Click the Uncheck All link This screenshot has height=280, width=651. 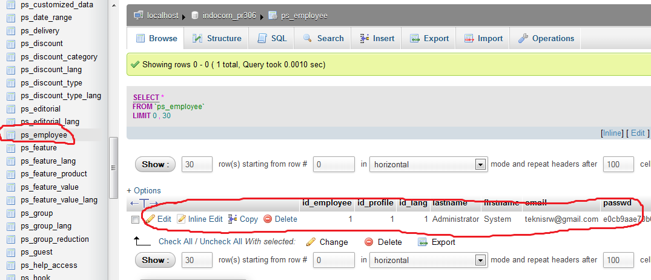click(220, 242)
